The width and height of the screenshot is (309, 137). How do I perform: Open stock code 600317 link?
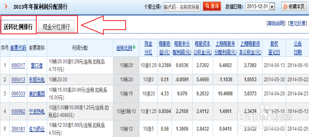[18, 66]
